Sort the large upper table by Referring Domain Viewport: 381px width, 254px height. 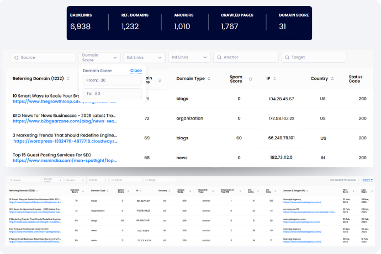(68, 79)
